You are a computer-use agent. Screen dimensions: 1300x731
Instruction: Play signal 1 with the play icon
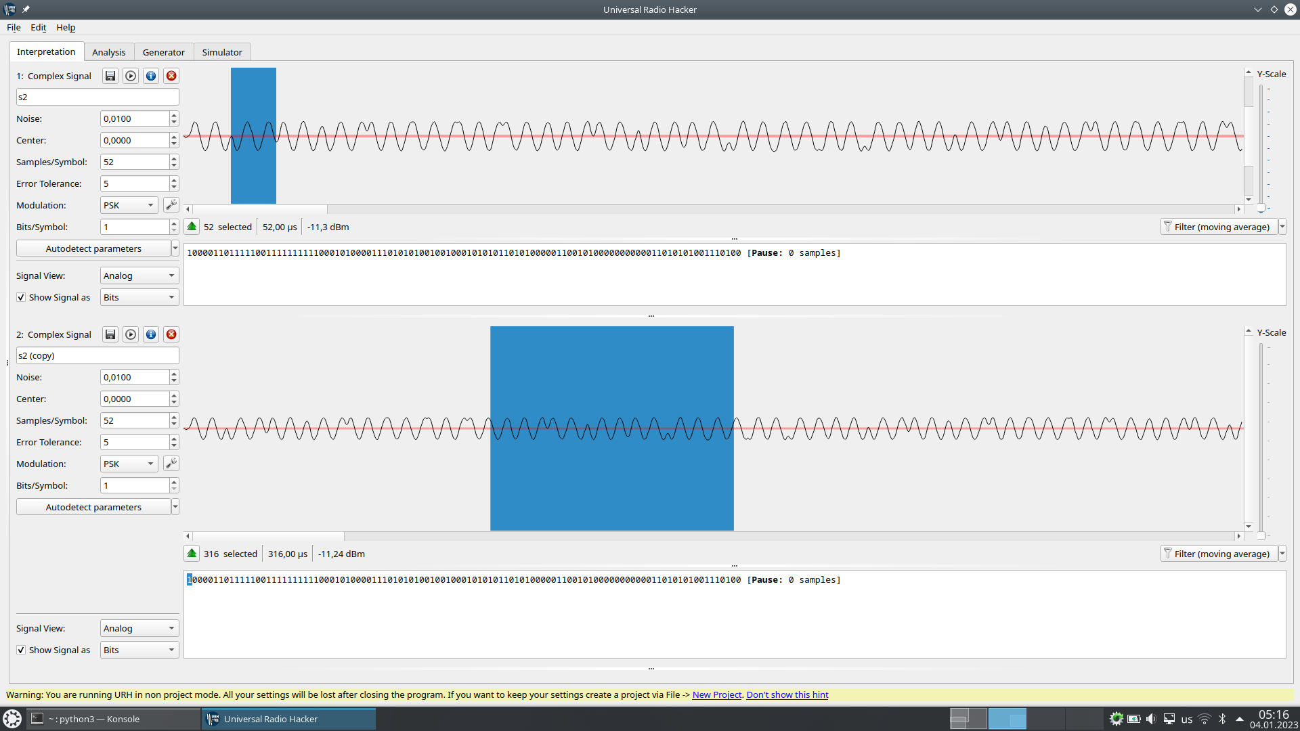pyautogui.click(x=131, y=76)
